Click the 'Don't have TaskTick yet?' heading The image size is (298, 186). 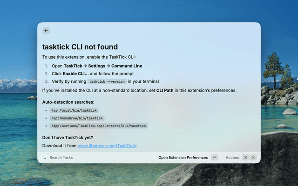pyautogui.click(x=68, y=138)
